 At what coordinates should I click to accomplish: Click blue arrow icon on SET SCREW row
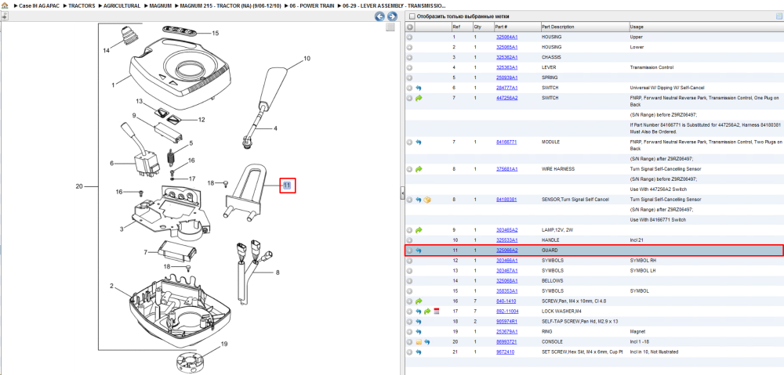point(419,352)
